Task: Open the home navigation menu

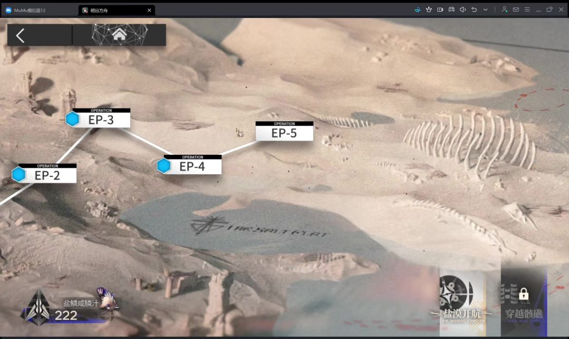Action: tap(120, 35)
